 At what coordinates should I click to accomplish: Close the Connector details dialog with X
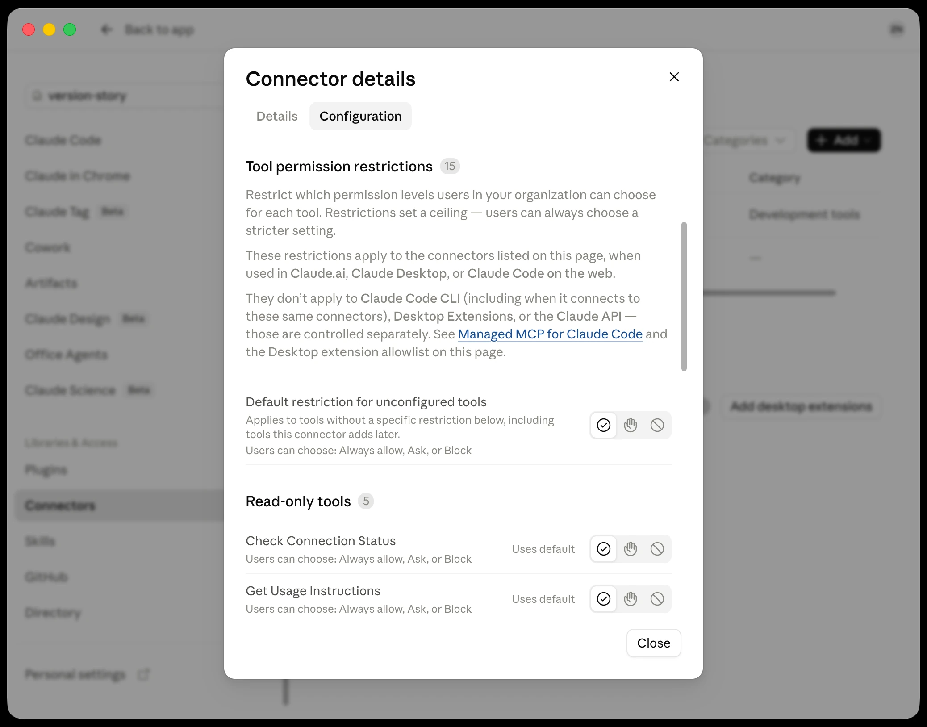[x=674, y=77]
